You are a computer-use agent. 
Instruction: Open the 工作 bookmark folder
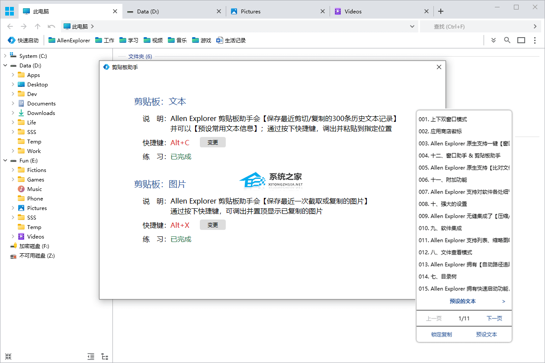click(x=105, y=40)
